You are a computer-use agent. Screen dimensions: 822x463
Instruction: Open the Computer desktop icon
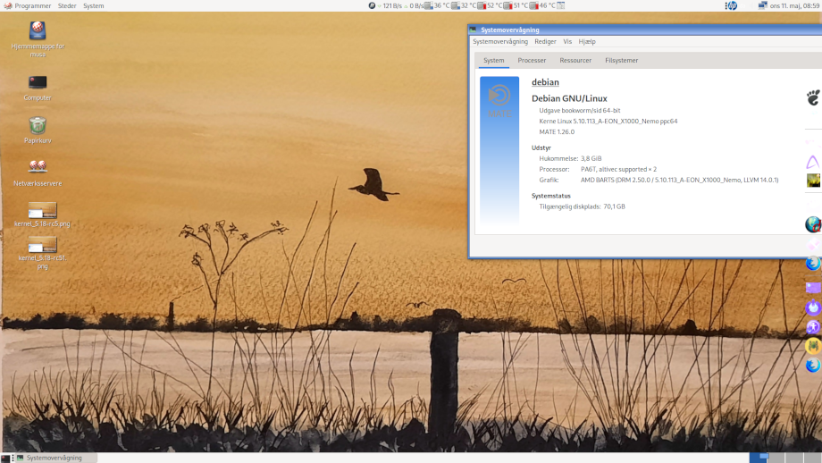click(x=38, y=83)
